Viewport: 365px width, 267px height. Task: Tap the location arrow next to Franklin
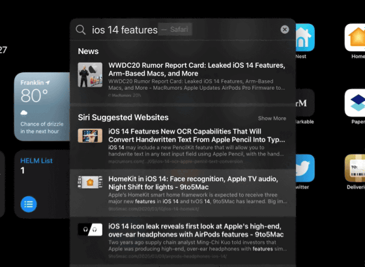pyautogui.click(x=48, y=83)
